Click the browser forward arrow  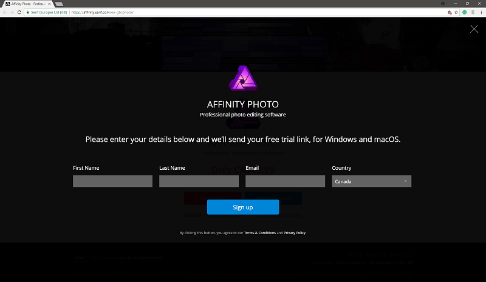coord(12,12)
